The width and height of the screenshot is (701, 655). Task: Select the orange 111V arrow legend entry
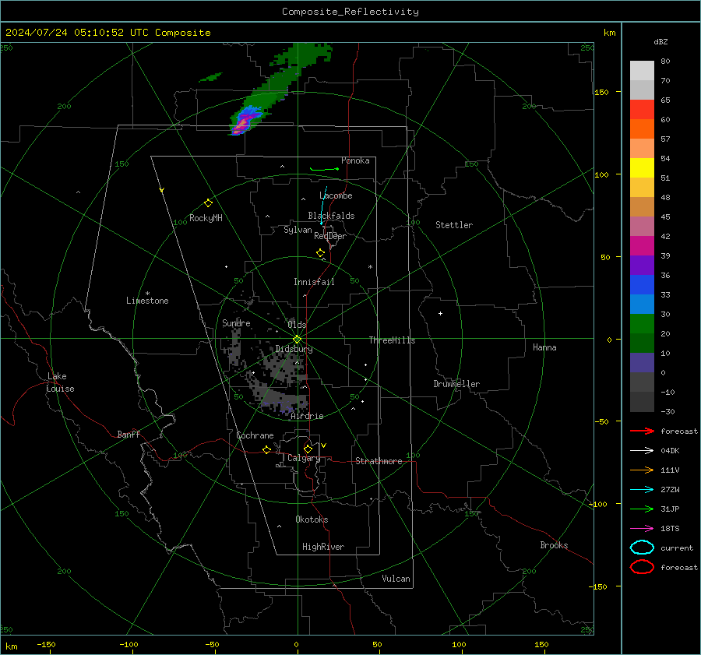point(642,470)
